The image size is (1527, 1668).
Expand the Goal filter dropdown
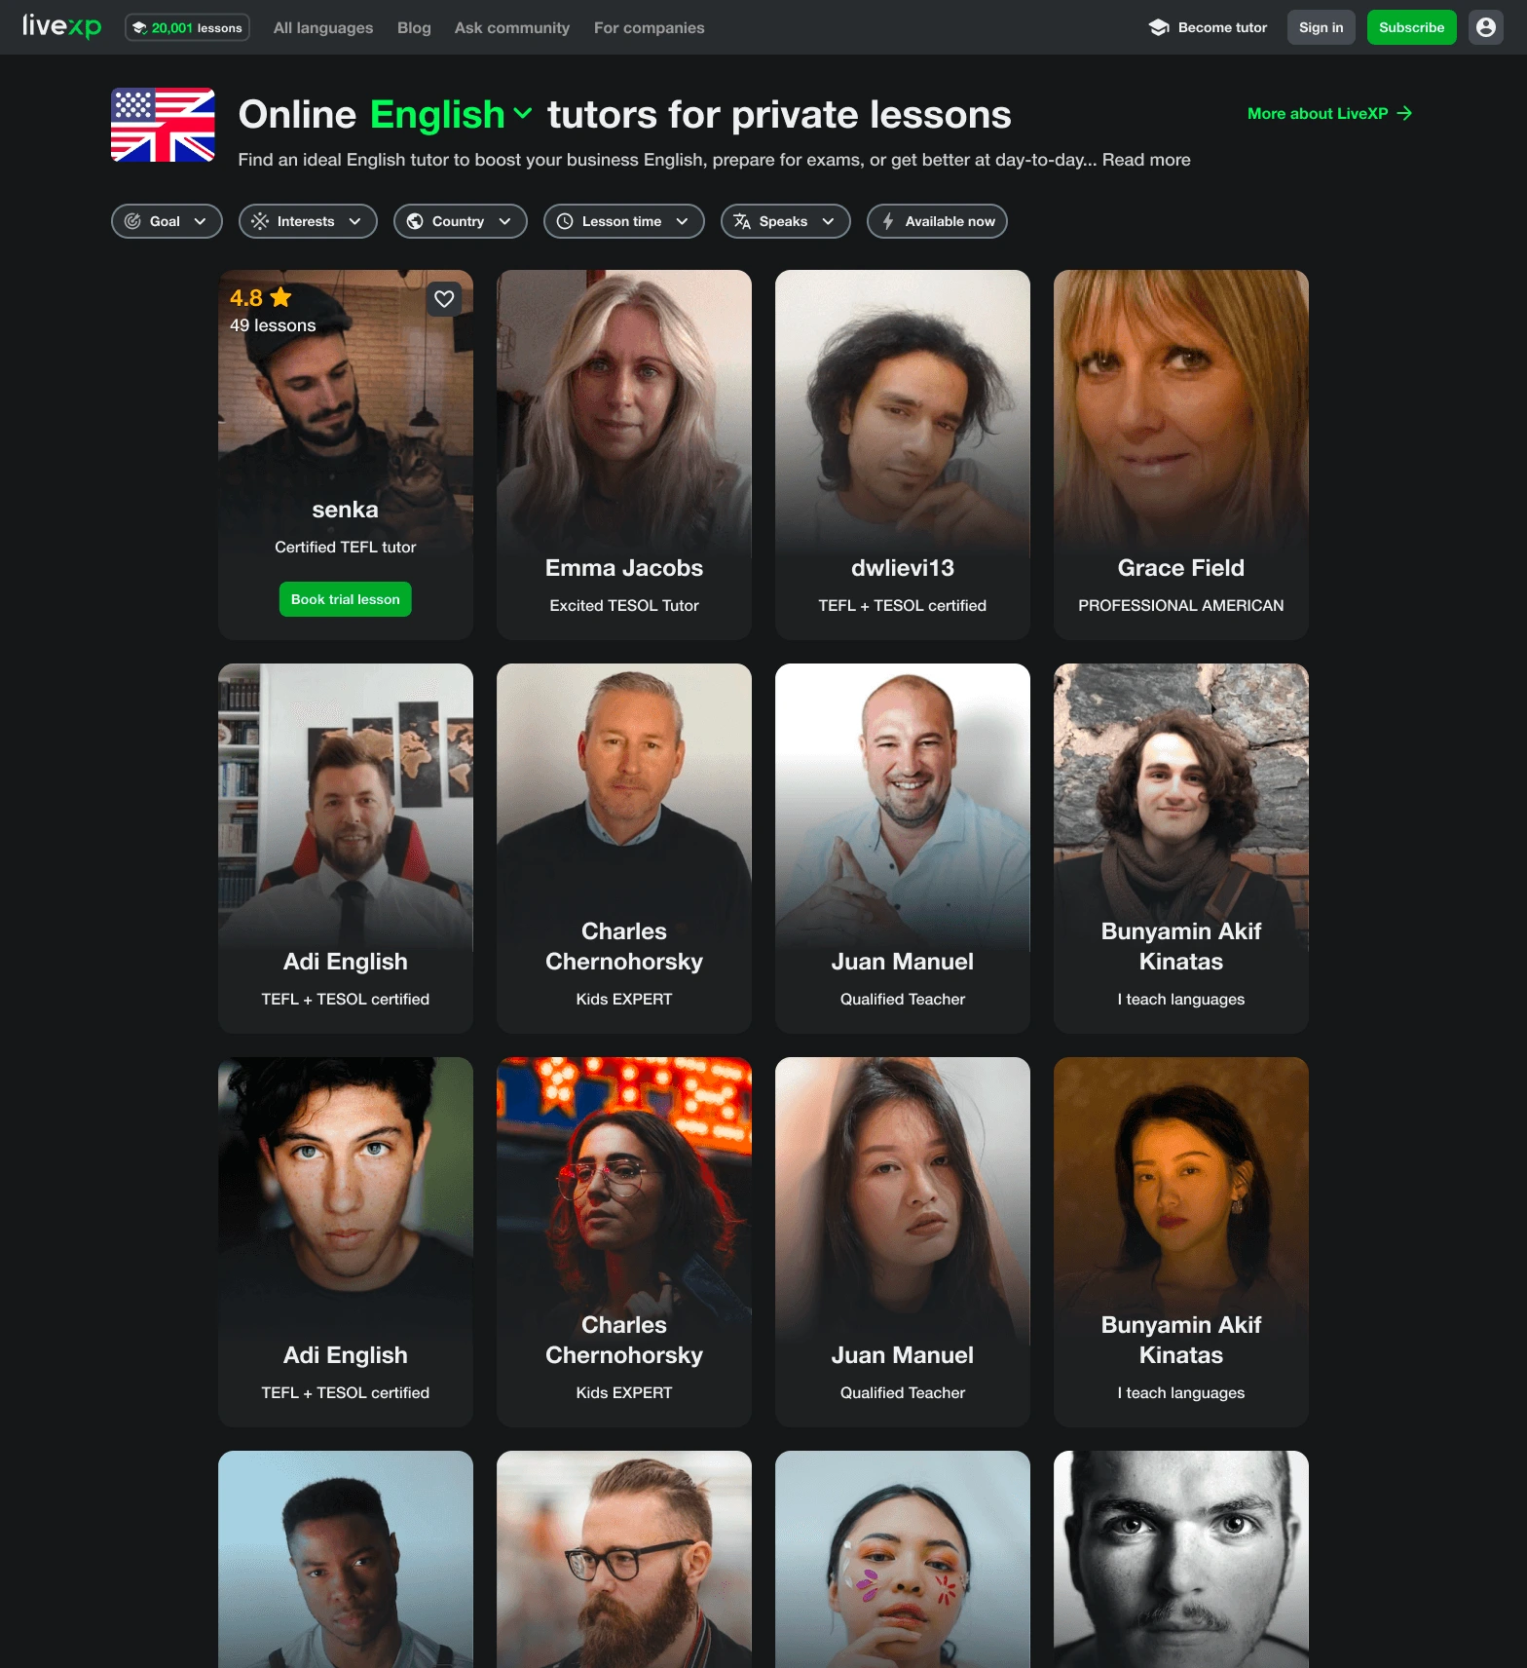click(x=167, y=221)
